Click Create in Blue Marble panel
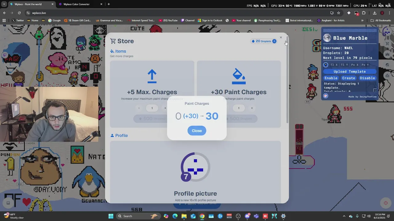 [x=348, y=78]
